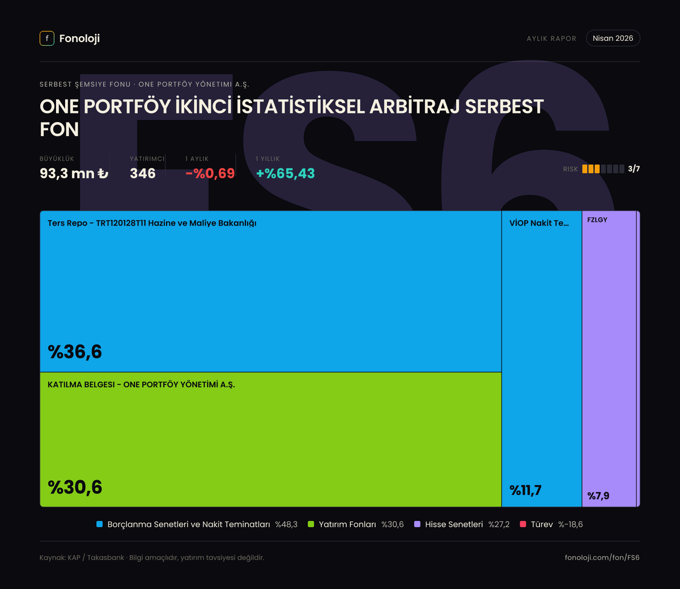Click the Yatırım Fonları %30,6 legend text
The image size is (680, 589).
(x=362, y=524)
